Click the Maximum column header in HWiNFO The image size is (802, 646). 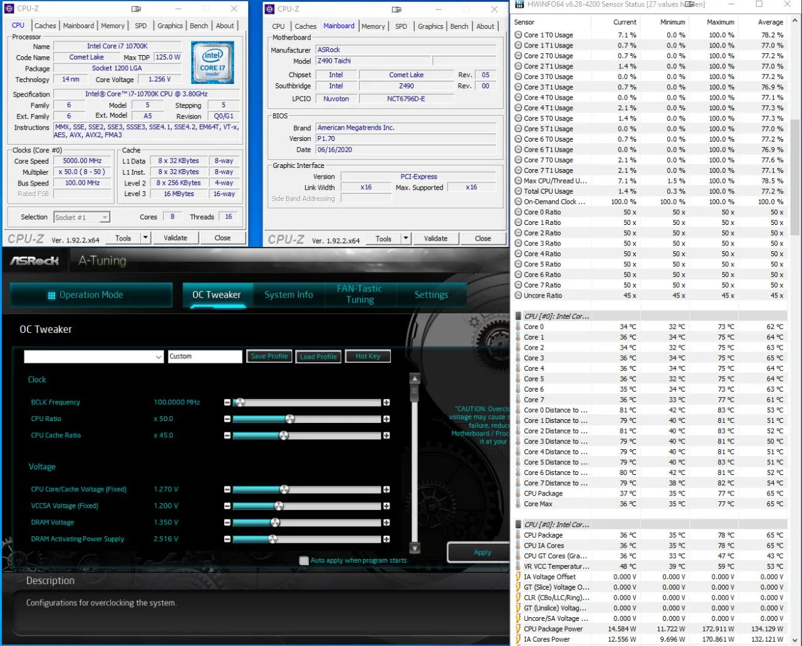tap(721, 22)
